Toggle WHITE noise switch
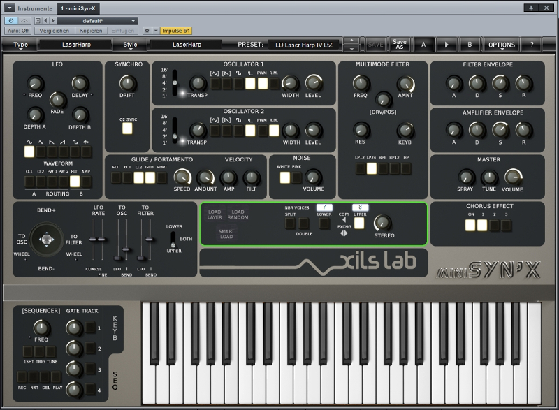Viewport: 559px width, 410px height. point(285,177)
